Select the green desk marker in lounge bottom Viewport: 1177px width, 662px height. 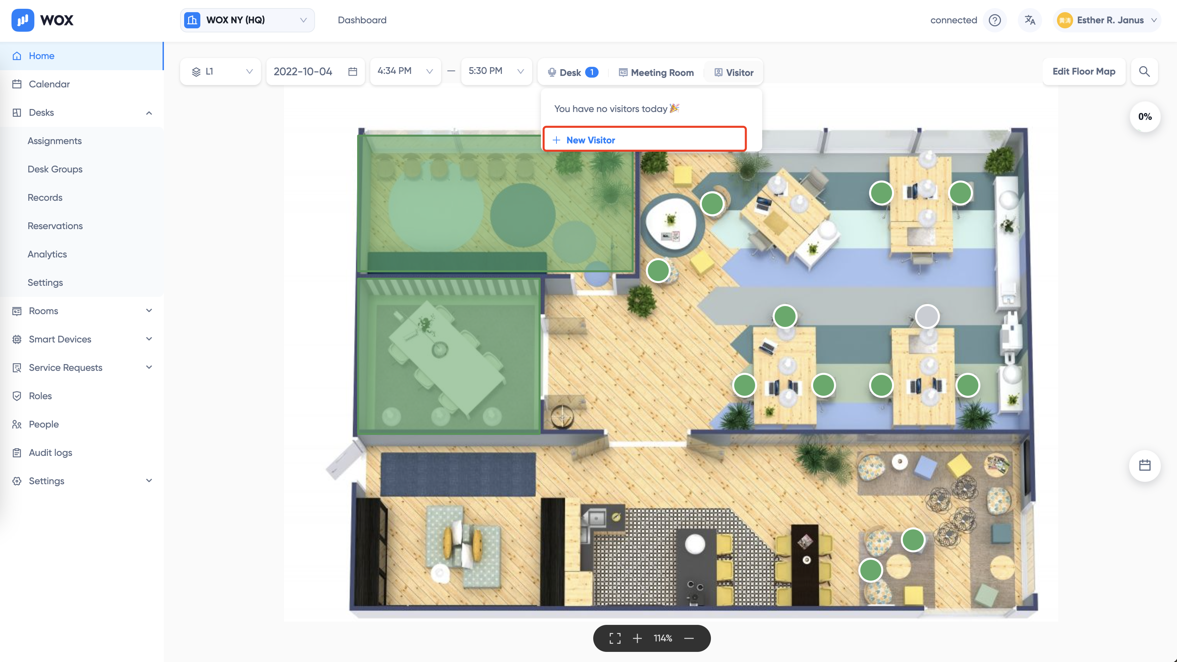[870, 570]
